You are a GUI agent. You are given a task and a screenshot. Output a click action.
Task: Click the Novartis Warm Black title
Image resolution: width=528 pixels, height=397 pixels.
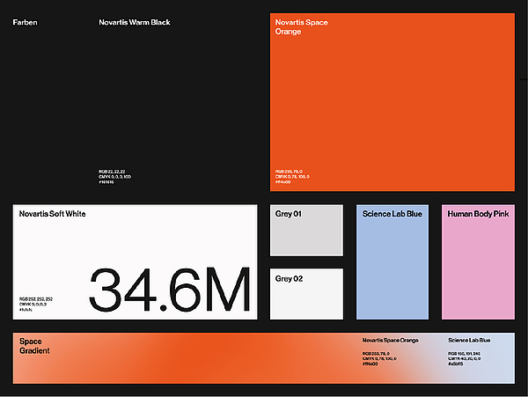[135, 22]
